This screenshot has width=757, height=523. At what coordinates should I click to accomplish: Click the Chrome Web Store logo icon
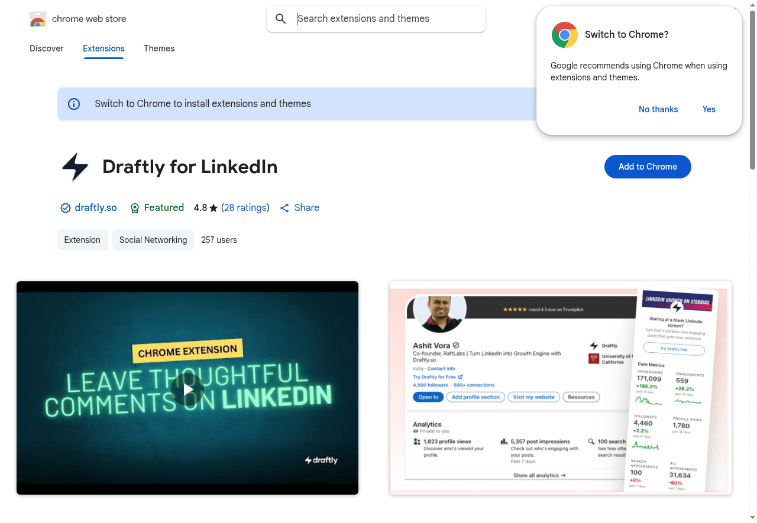pos(38,19)
